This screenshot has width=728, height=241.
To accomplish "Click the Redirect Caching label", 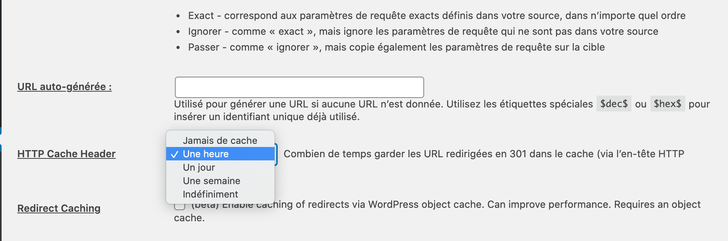I will tap(59, 208).
